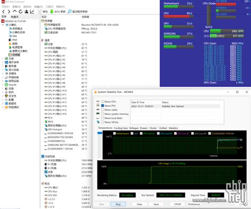Go back with the toolbar back arrow
This screenshot has height=209, width=251.
(x=3, y=12)
